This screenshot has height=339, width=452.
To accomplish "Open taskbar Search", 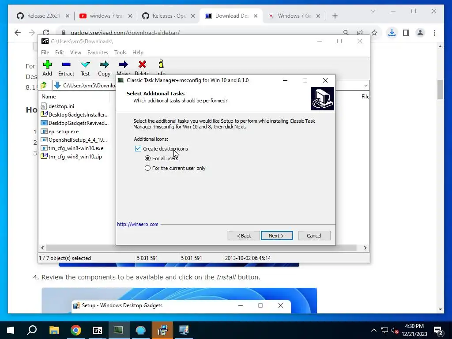I will [x=32, y=330].
